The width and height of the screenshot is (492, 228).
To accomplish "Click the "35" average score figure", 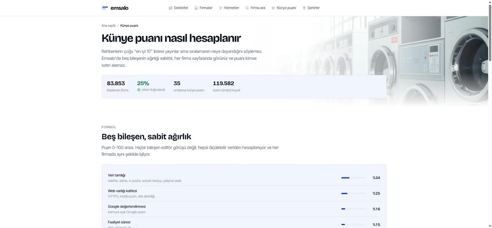I will click(177, 83).
